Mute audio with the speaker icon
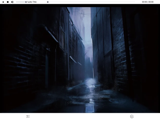 [x=12, y=2]
